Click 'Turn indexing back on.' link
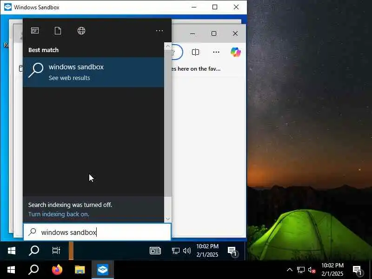This screenshot has width=372, height=279. [x=59, y=214]
